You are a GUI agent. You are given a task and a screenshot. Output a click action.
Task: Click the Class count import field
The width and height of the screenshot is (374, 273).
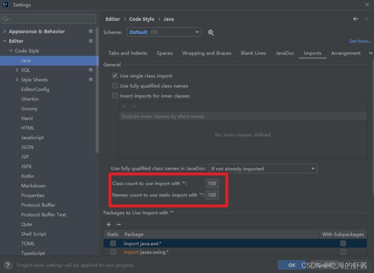(212, 183)
